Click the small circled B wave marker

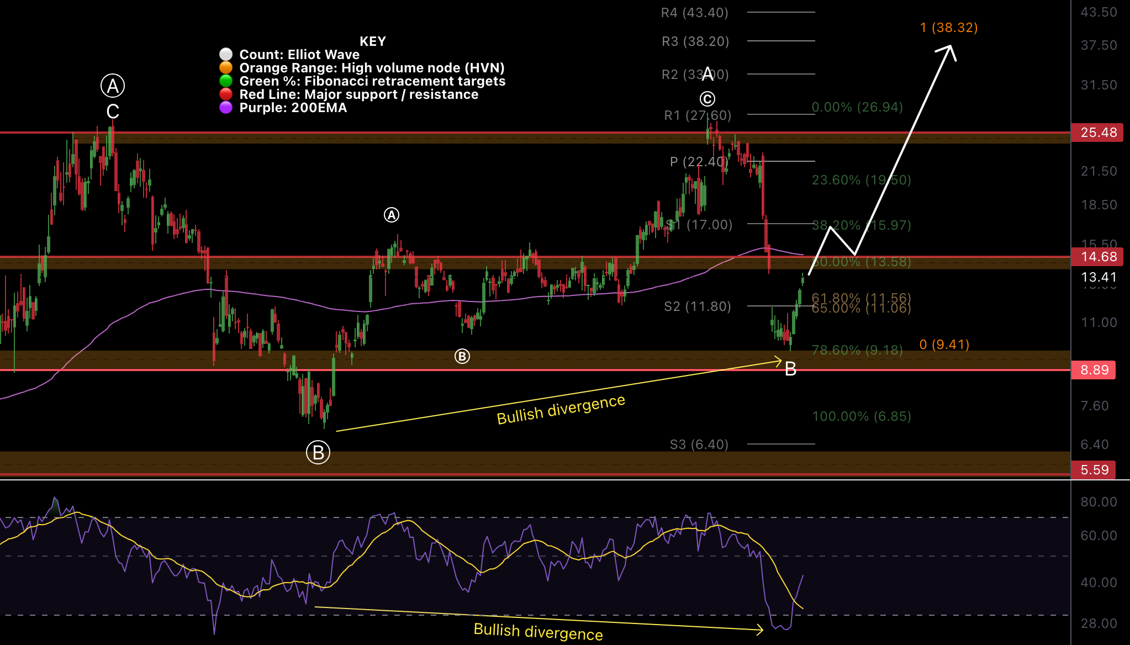[462, 356]
